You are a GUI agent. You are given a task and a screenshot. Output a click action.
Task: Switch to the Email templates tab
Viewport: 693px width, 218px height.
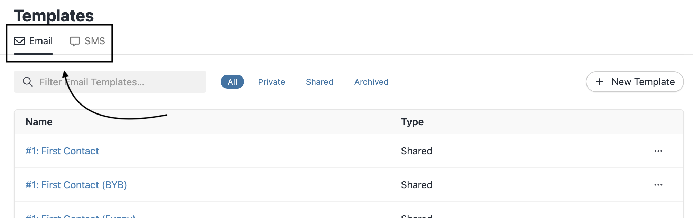click(x=34, y=41)
